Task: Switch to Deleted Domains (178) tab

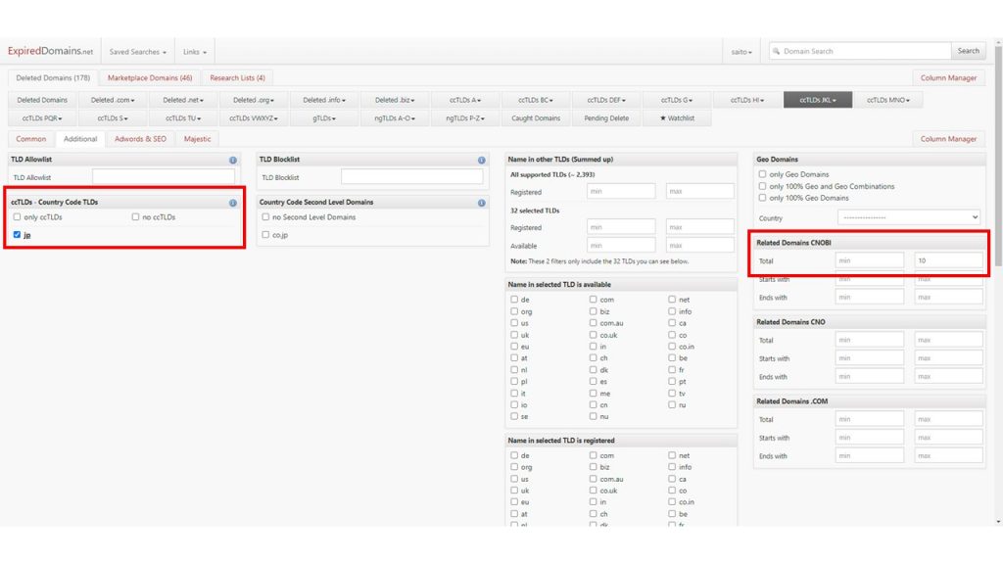Action: [x=53, y=78]
